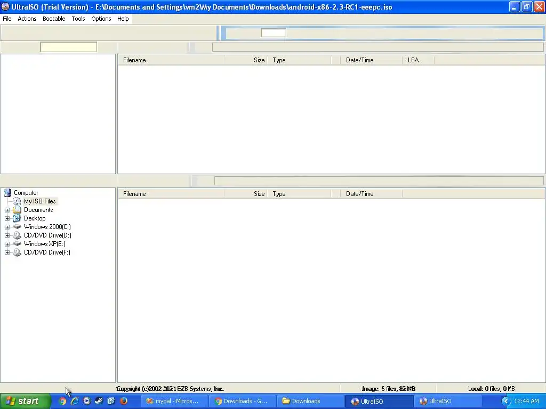Select the Computer root icon in tree
This screenshot has height=409, width=546.
point(7,193)
